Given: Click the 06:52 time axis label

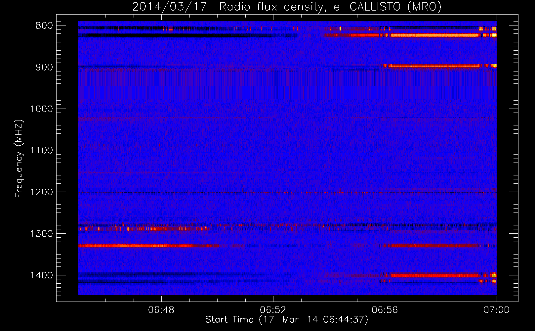Looking at the screenshot, I should 273,310.
